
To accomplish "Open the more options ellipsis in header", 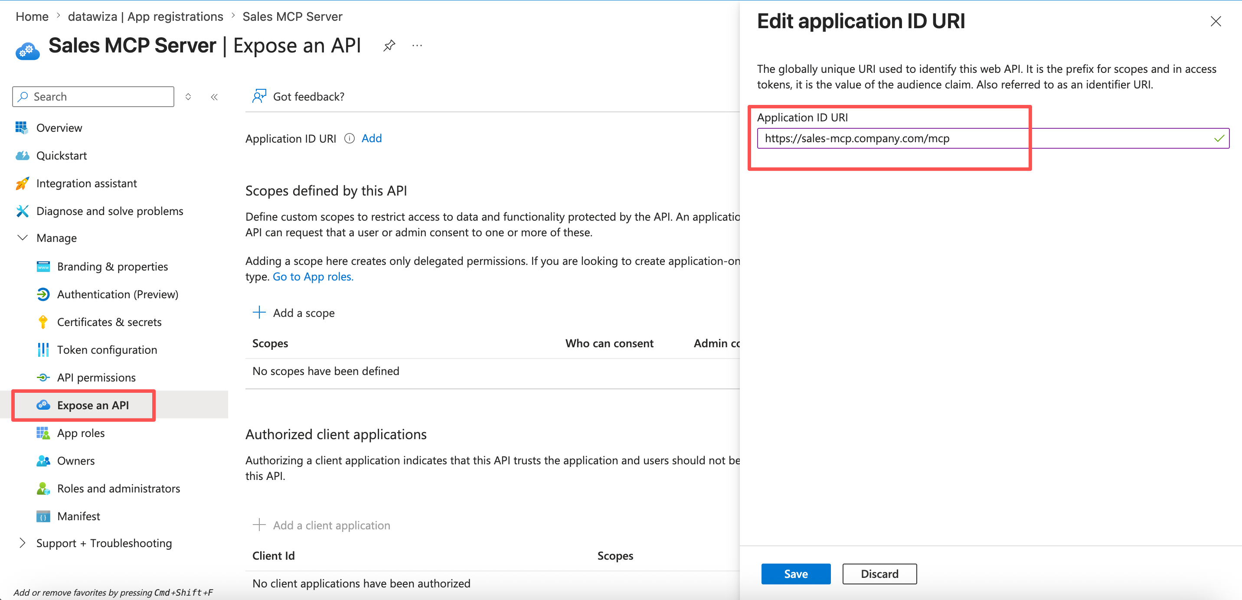I will 417,46.
